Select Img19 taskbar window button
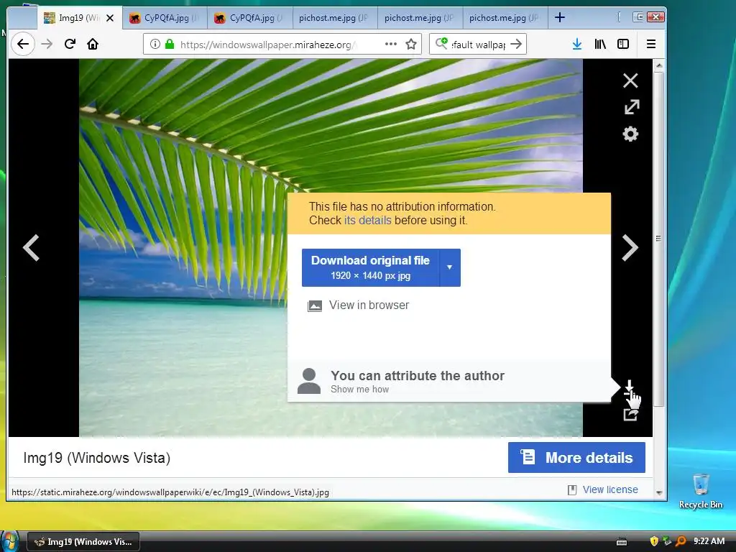 coord(83,542)
